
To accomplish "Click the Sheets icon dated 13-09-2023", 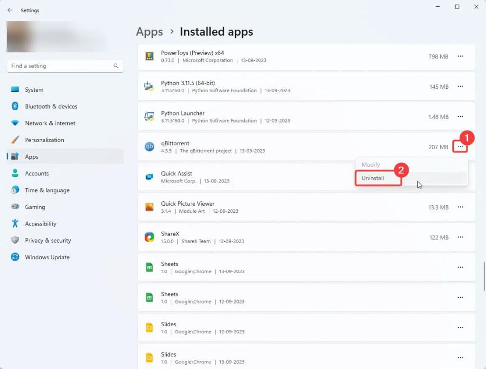I will coord(150,267).
